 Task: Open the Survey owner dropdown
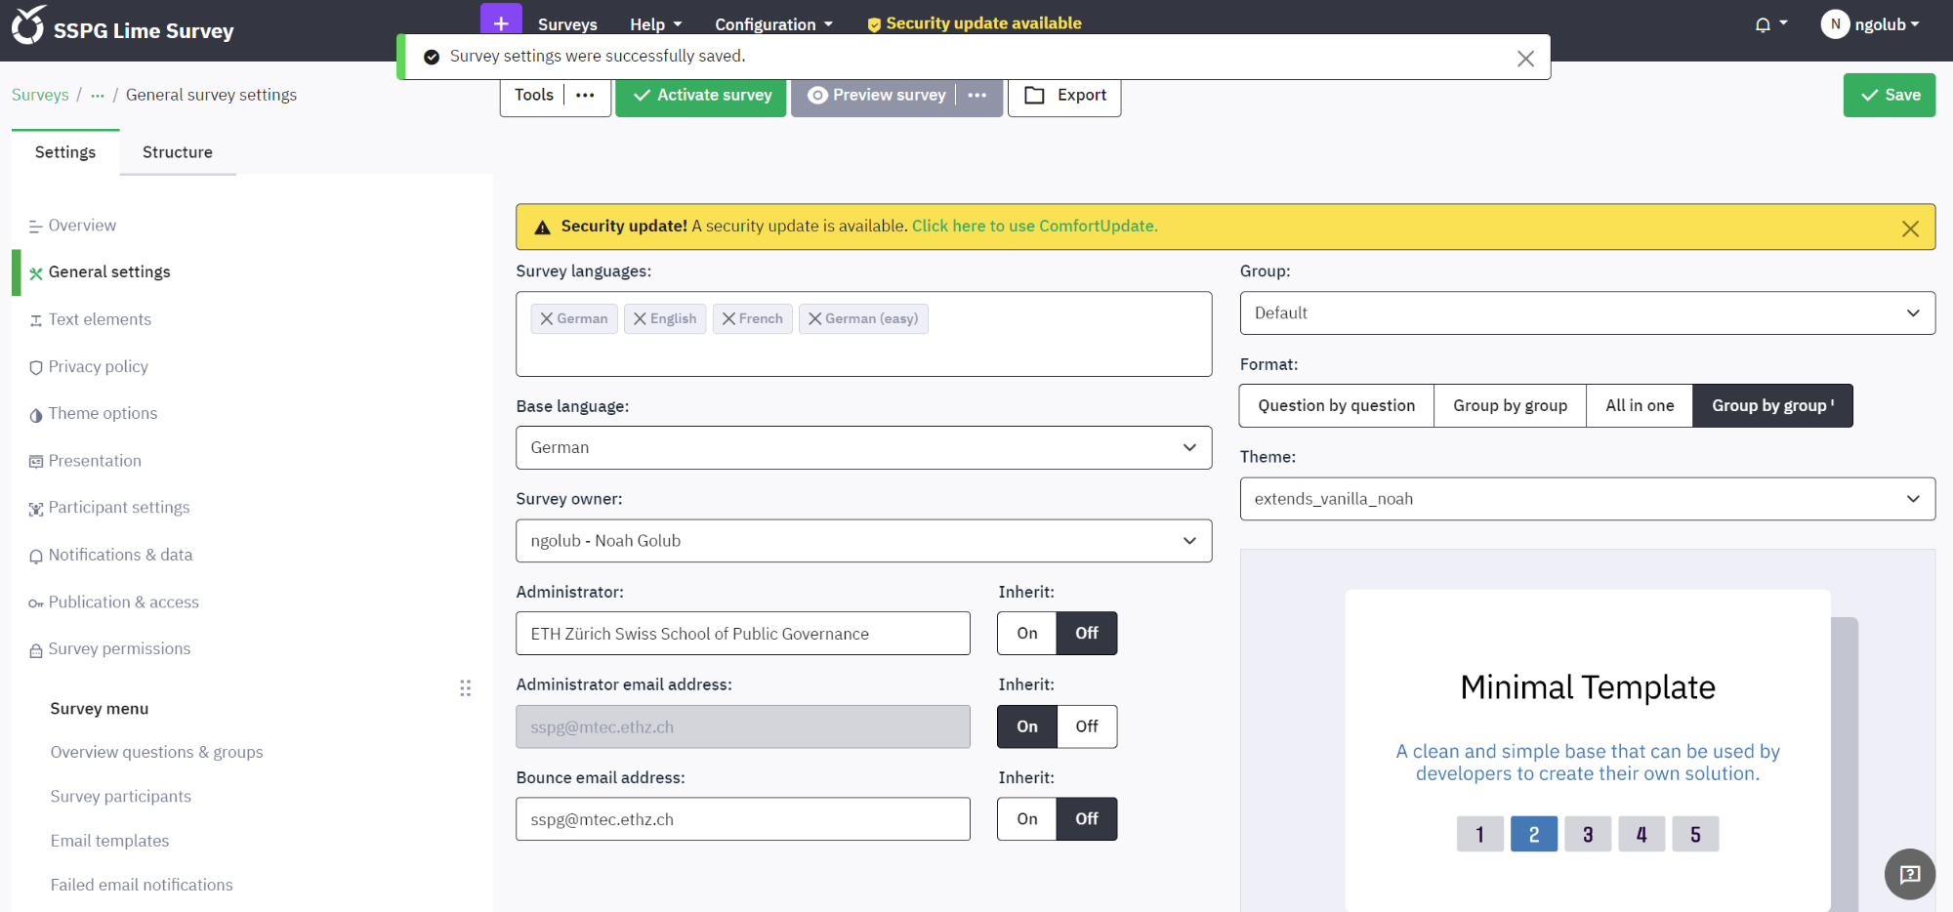863,541
